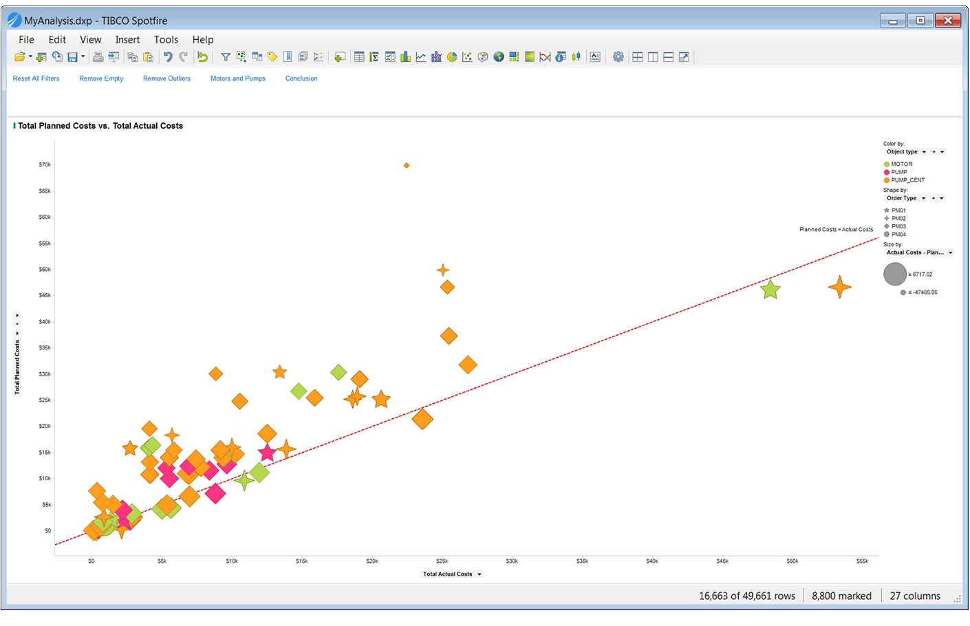Image resolution: width=970 pixels, height=626 pixels.
Task: Open the Object type color-by dropdown
Action: click(x=924, y=152)
